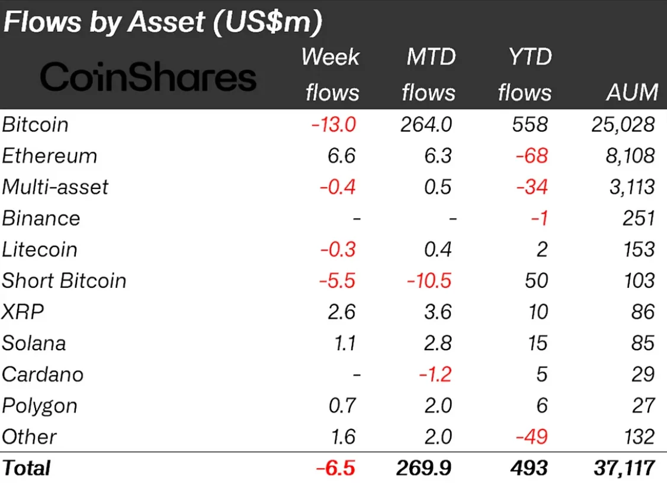Select the YTD flows column header

pos(525,75)
